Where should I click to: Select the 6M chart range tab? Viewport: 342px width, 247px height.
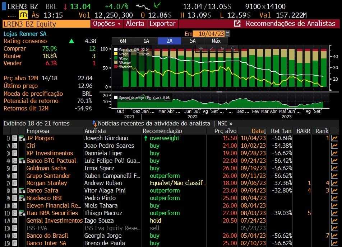pyautogui.click(x=123, y=41)
